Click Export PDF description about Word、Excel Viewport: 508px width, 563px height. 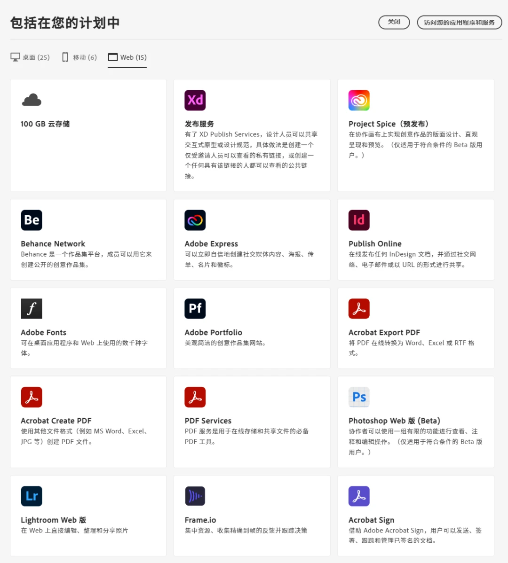pos(412,348)
